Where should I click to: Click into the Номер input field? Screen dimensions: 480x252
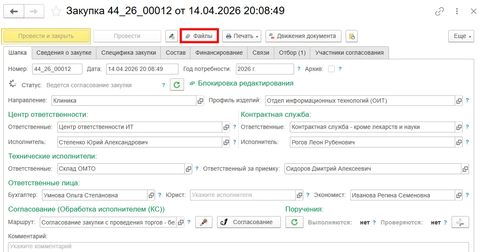(57, 69)
